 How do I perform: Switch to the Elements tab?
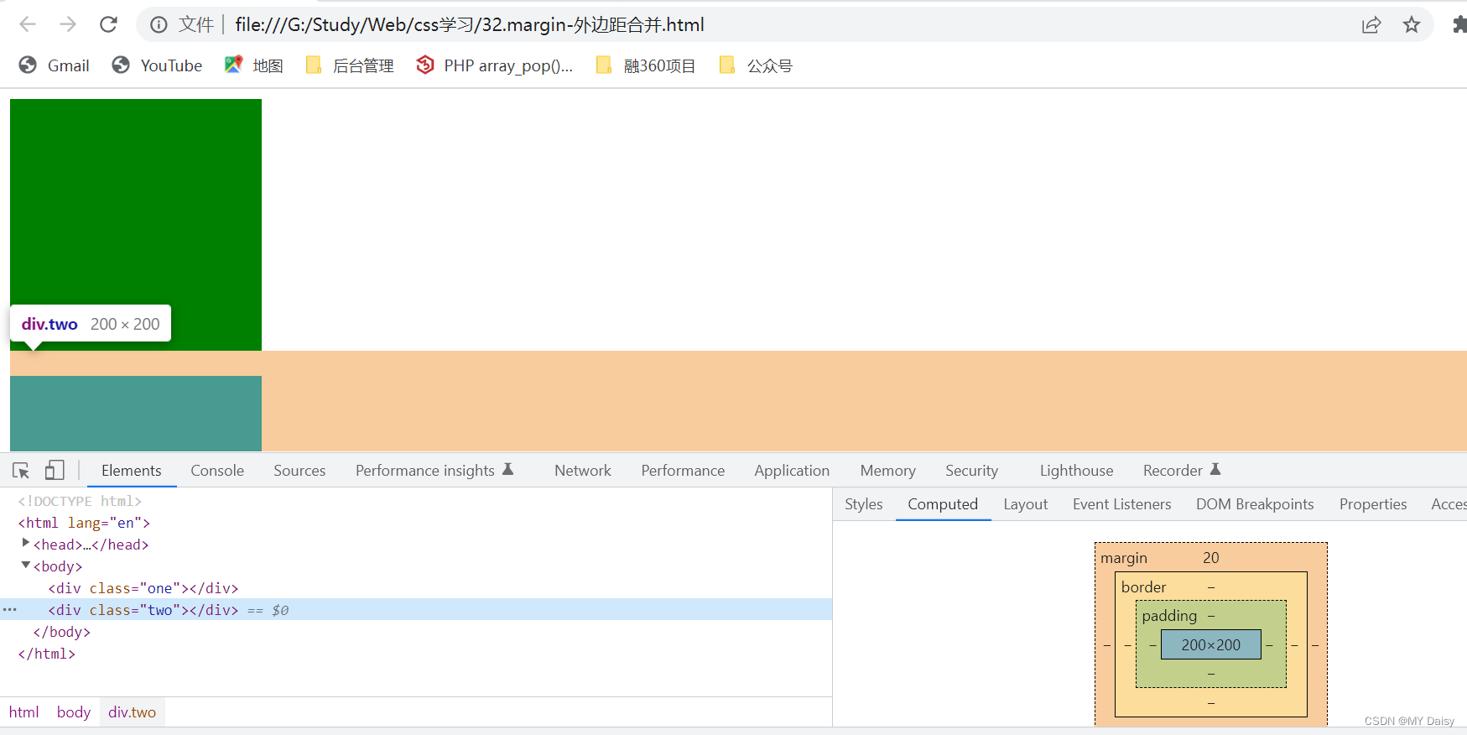click(x=131, y=471)
